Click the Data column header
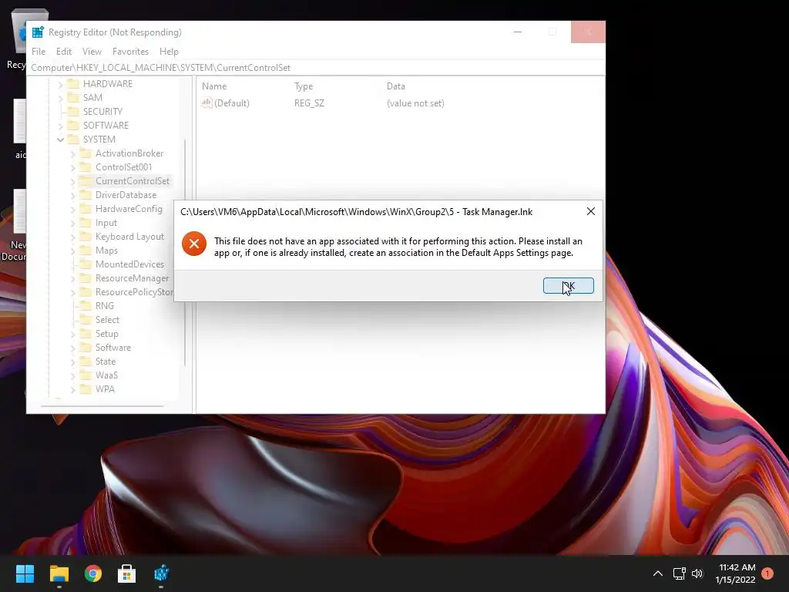Viewport: 789px width, 592px height. tap(396, 86)
